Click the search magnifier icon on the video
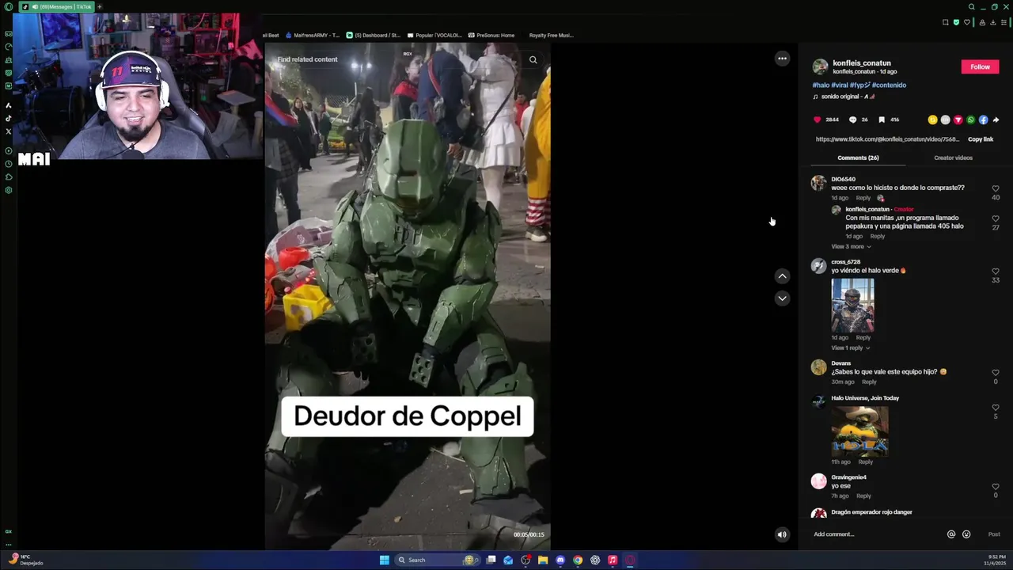1013x570 pixels. (533, 59)
